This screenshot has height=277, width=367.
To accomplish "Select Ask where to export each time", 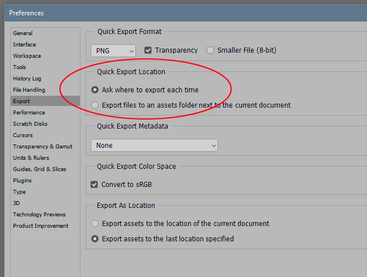I will click(95, 90).
